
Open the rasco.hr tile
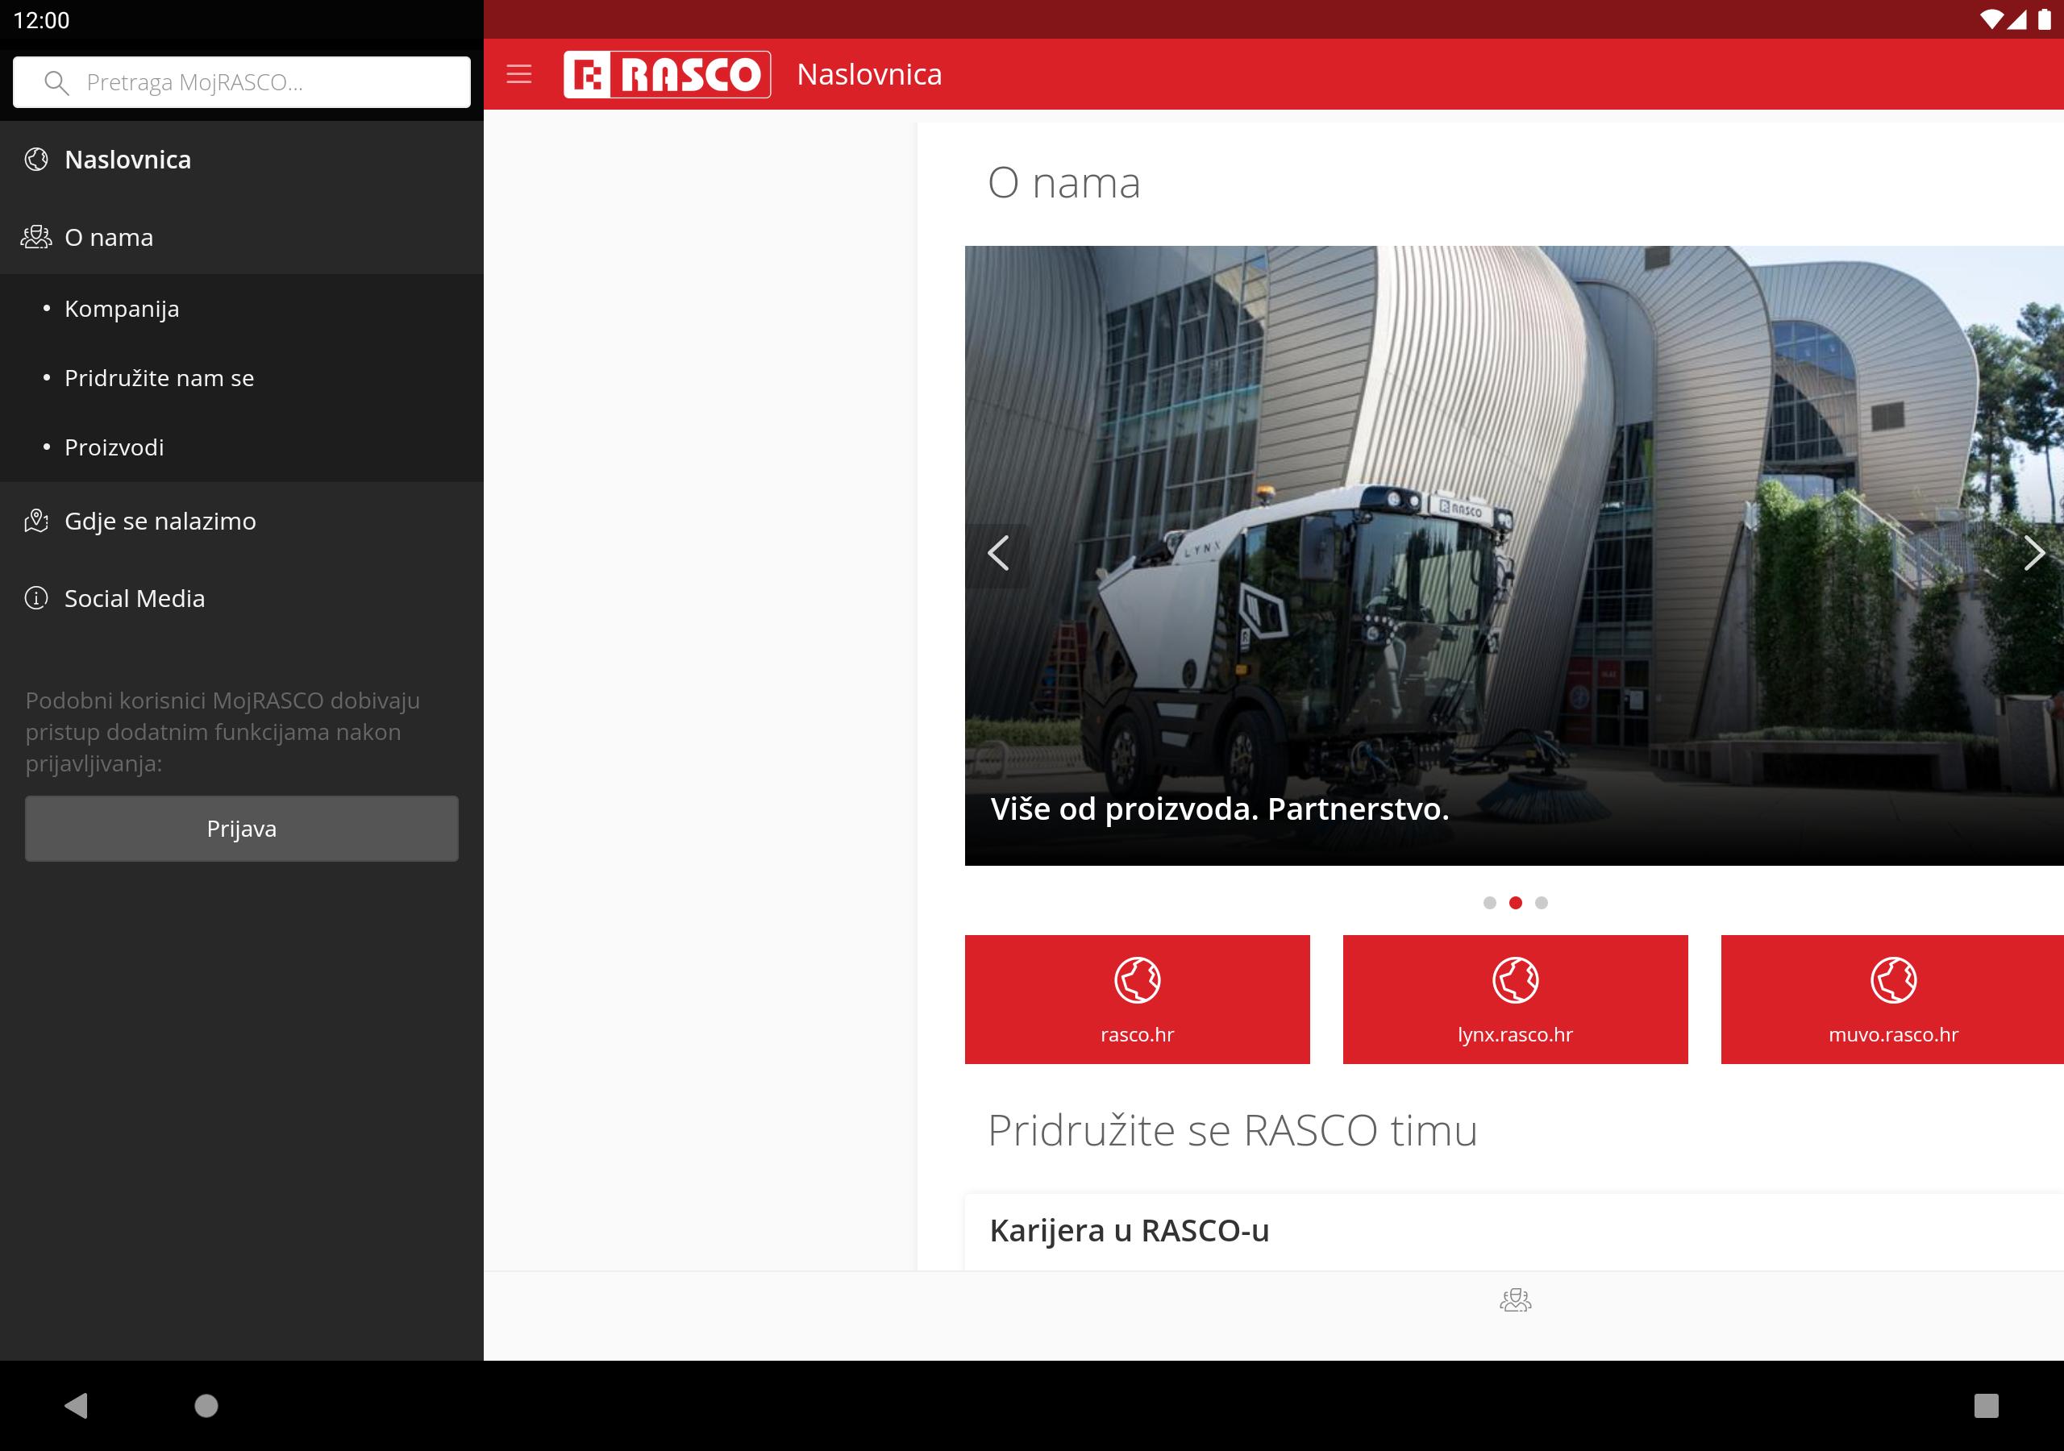(1137, 999)
